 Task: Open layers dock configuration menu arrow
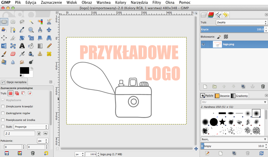(x=266, y=15)
